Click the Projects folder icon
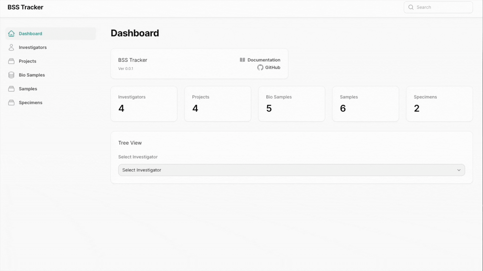Viewport: 483px width, 271px height. coord(11,61)
